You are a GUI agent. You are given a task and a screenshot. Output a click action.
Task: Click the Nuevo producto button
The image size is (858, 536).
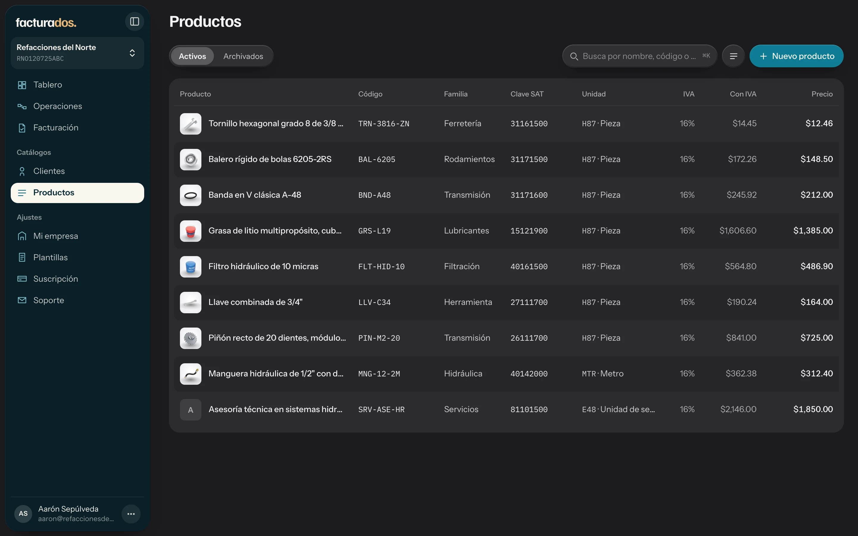coord(796,56)
